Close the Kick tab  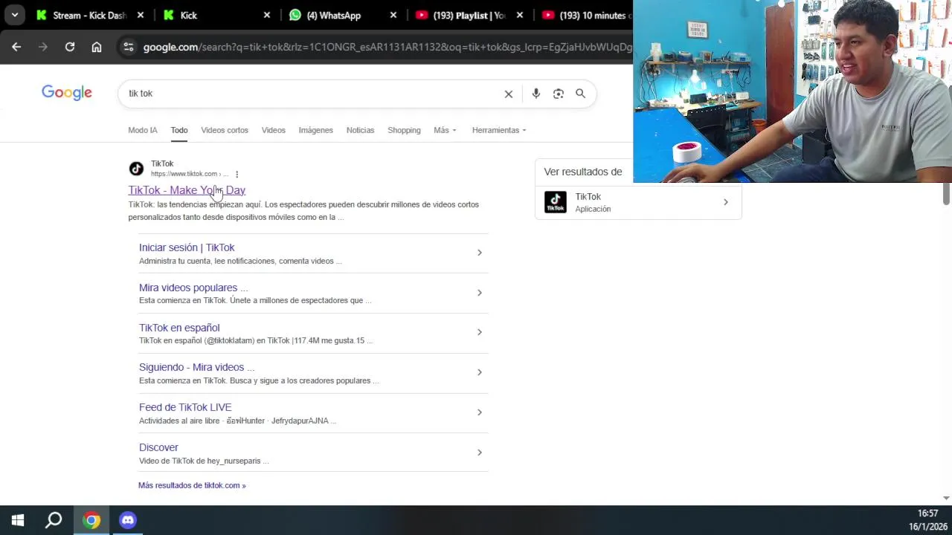(x=267, y=15)
